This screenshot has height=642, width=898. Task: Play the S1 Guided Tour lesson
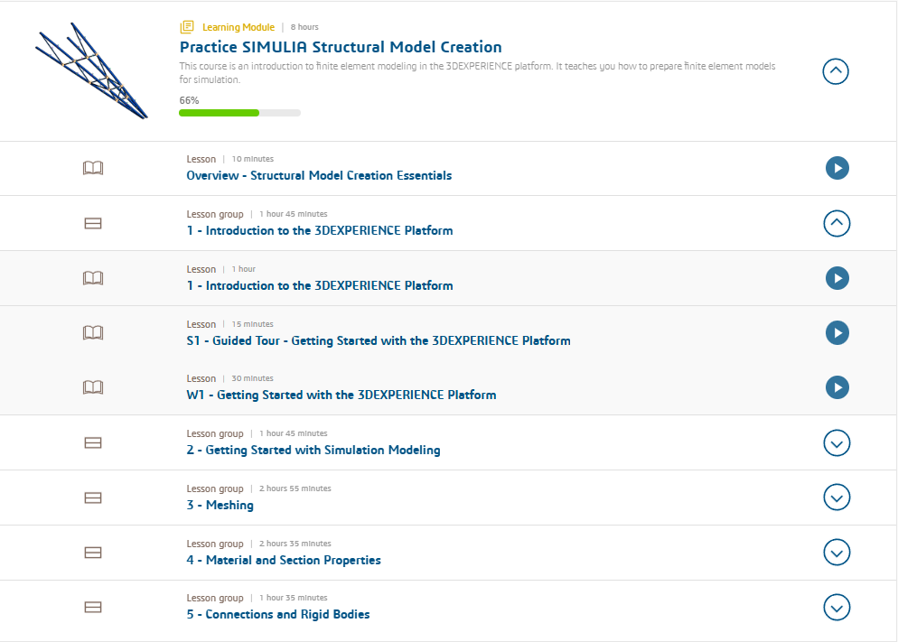tap(837, 333)
